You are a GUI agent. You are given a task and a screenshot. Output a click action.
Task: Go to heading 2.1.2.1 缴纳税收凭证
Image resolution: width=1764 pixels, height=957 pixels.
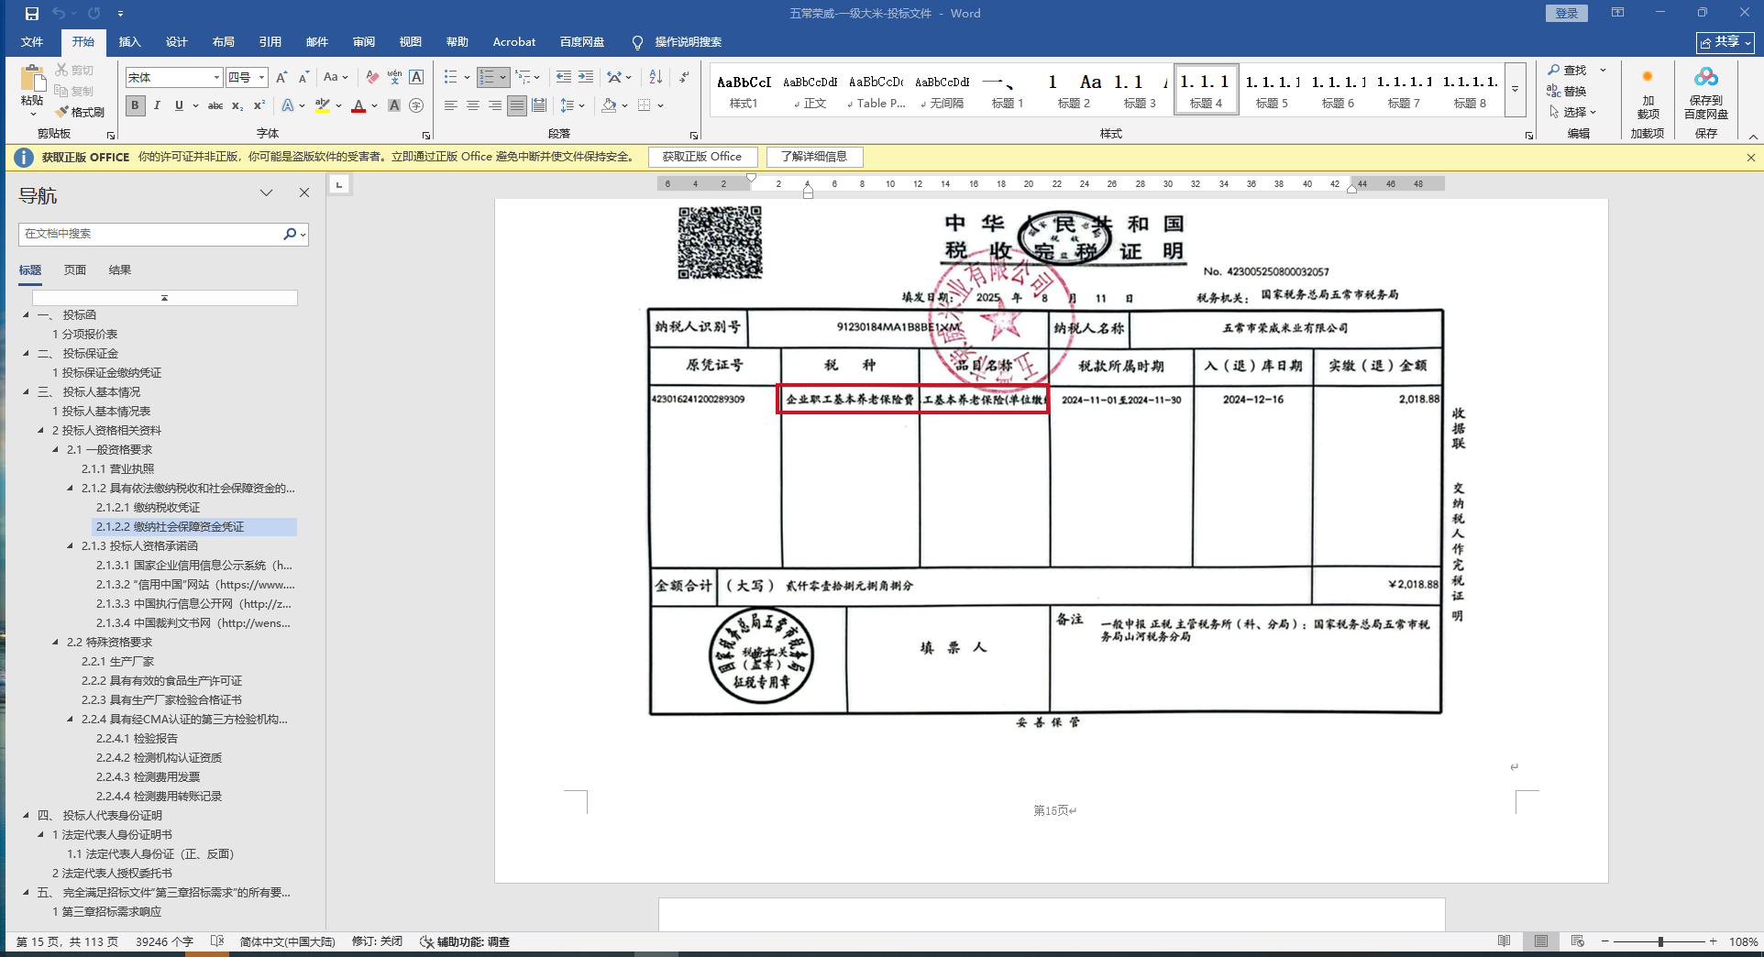coord(149,507)
